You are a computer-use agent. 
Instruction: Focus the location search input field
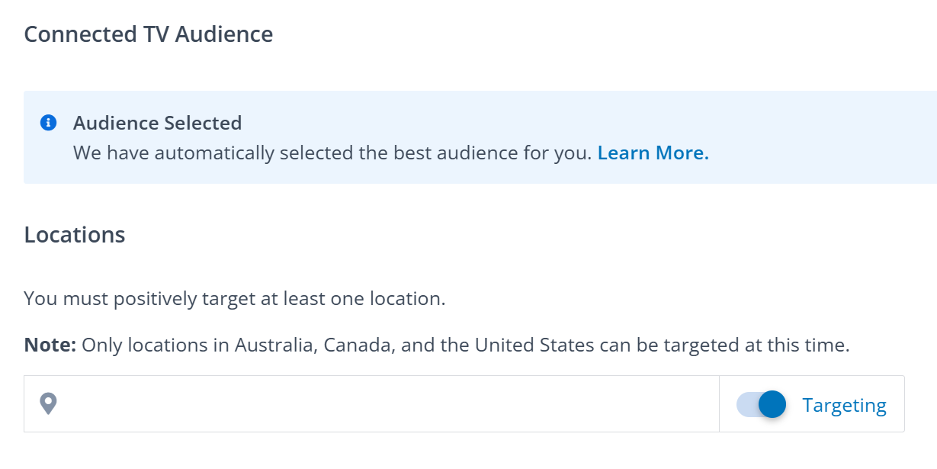pyautogui.click(x=381, y=404)
